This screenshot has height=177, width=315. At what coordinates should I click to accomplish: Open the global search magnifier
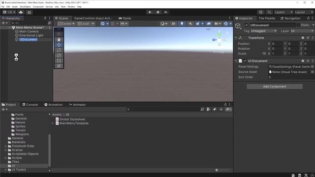point(269,12)
